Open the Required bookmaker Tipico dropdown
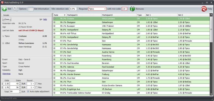The height and width of the screenshot is (101, 214). point(97,9)
